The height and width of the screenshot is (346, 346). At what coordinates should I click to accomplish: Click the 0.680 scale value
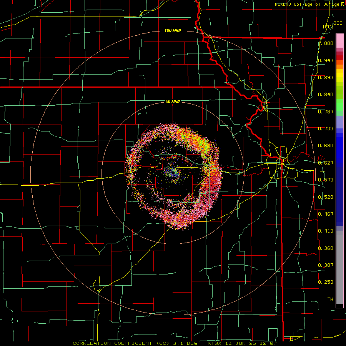click(326, 146)
